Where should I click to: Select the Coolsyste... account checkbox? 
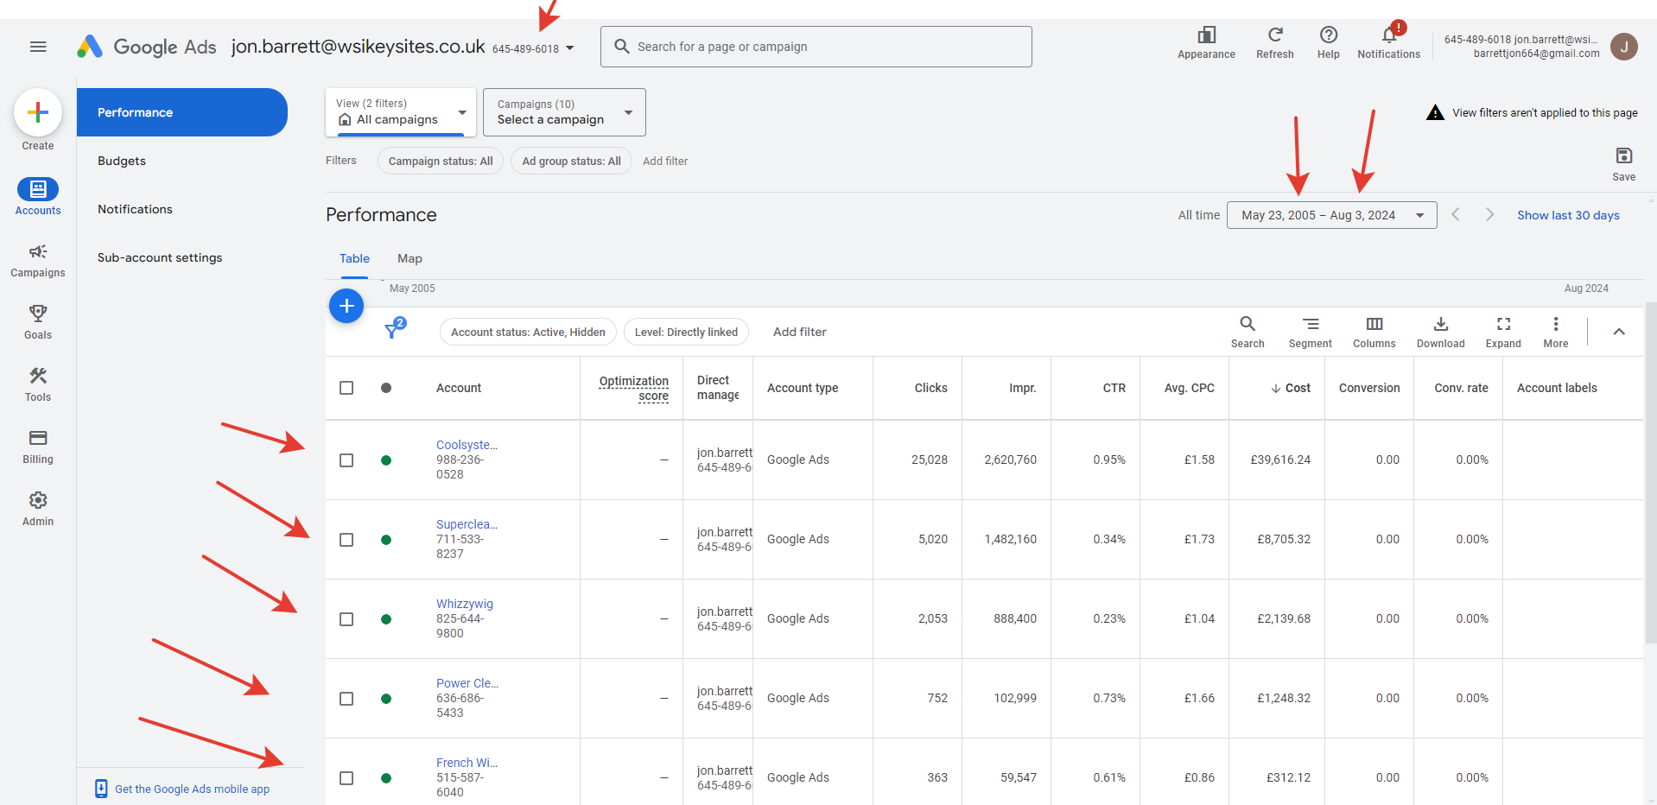coord(346,460)
